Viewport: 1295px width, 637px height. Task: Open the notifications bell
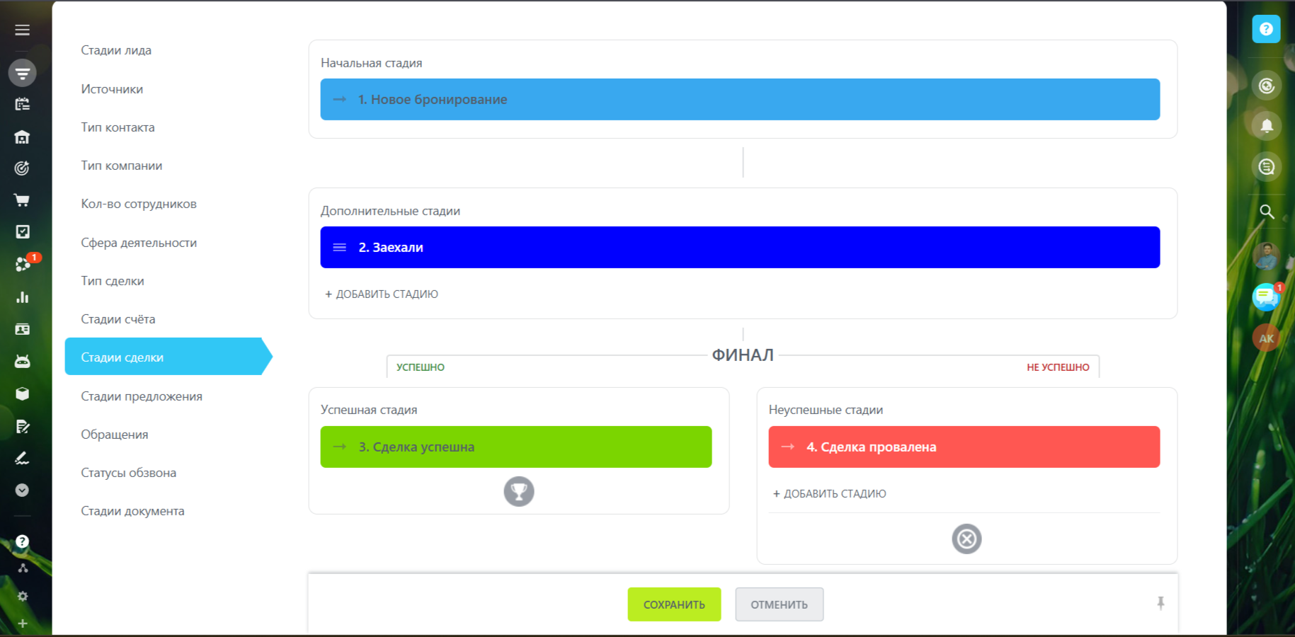pos(1267,126)
